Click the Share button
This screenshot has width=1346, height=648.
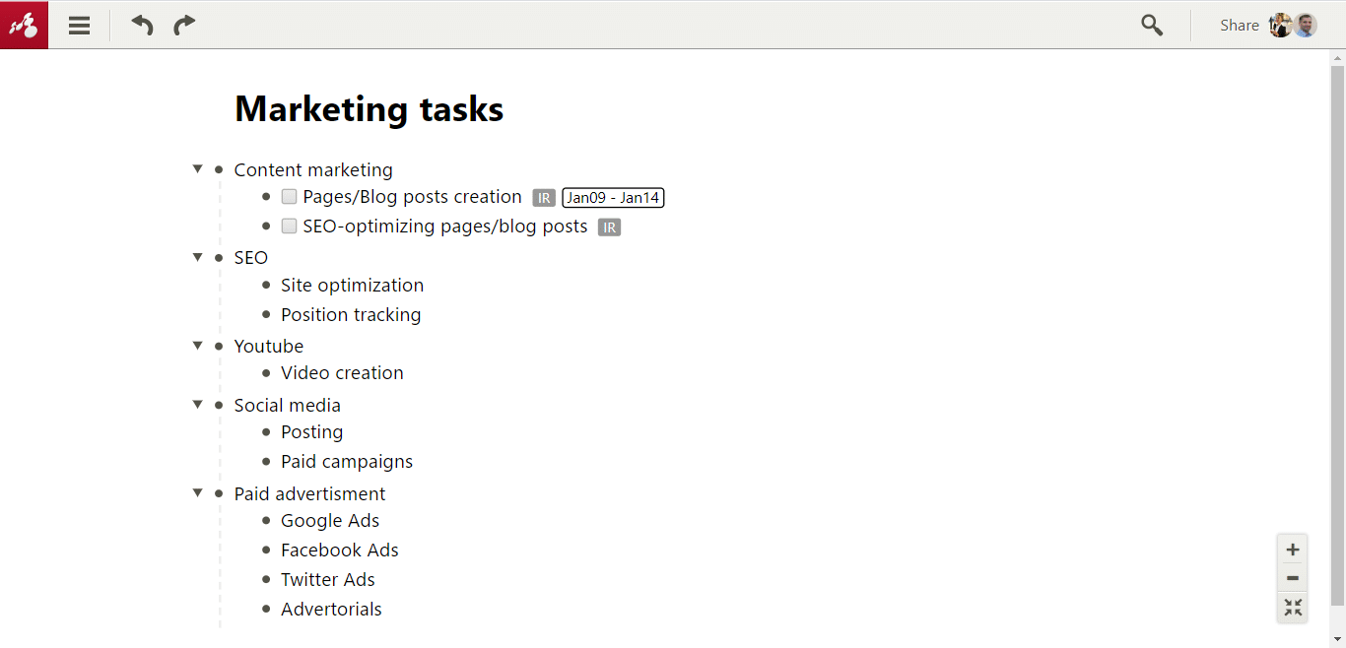[x=1239, y=26]
